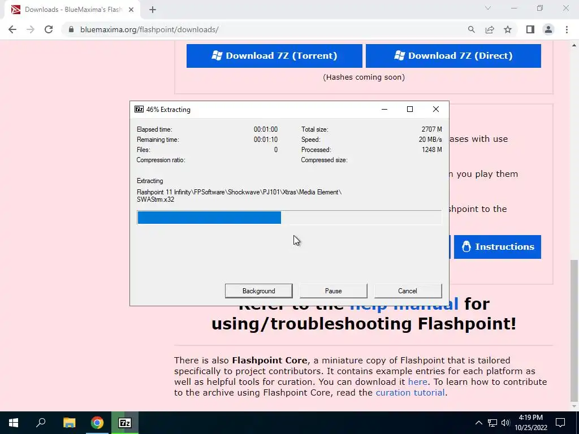Click the '2707 M' total size value
The image size is (579, 434).
pos(431,129)
